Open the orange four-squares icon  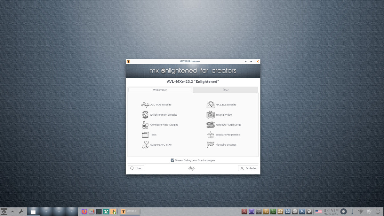280,212
